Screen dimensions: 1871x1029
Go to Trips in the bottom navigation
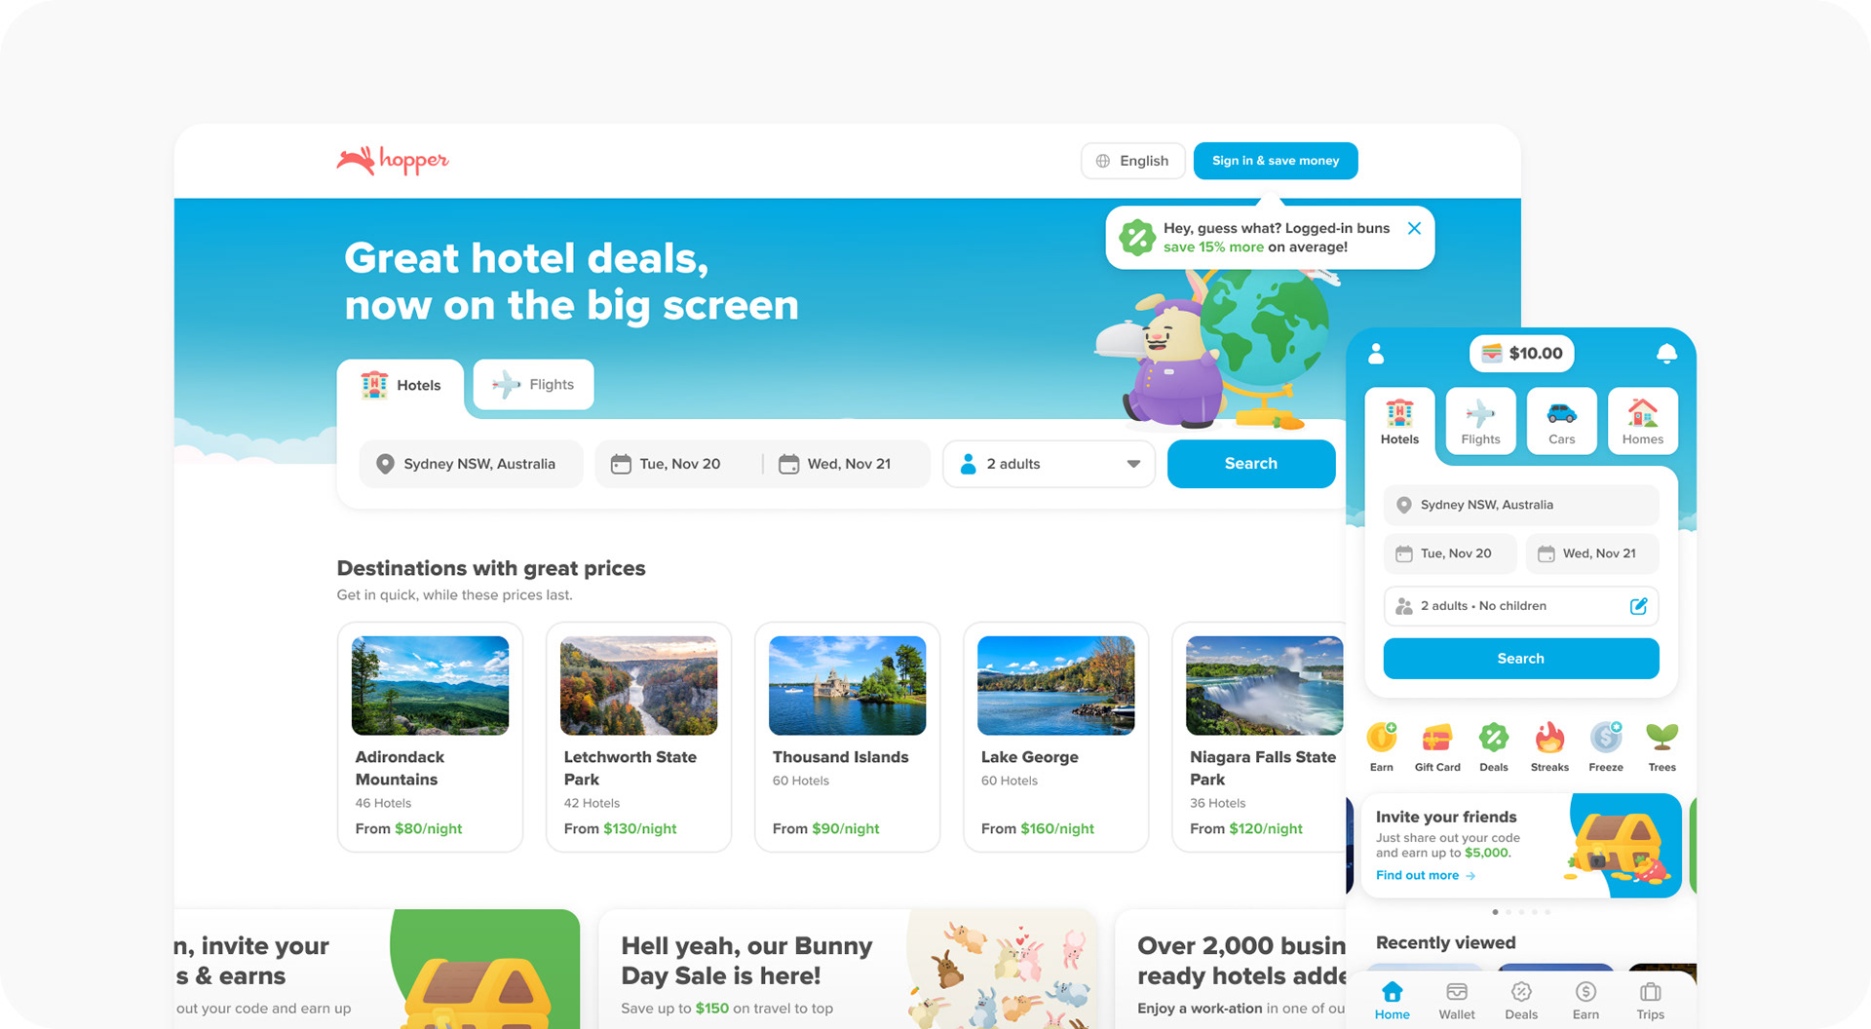pos(1650,1001)
